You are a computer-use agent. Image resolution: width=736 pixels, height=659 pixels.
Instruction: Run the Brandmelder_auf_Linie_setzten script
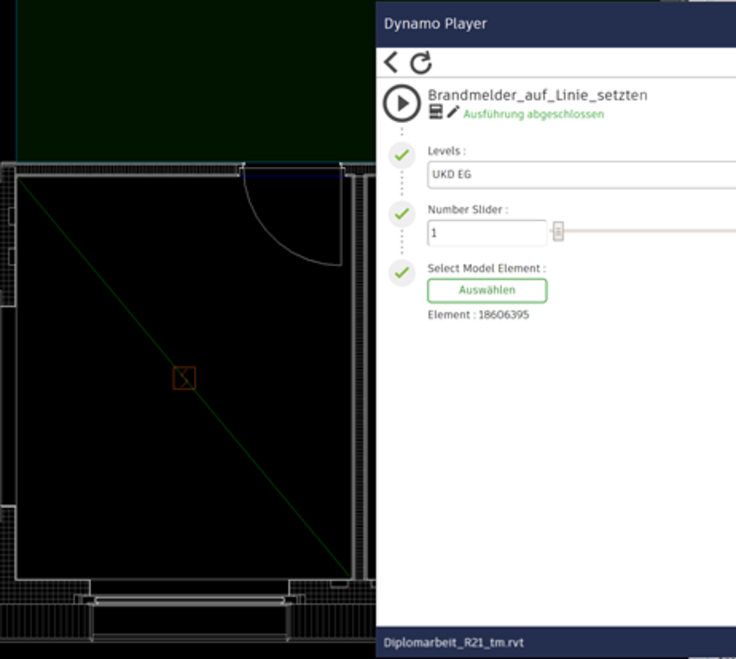[x=402, y=103]
